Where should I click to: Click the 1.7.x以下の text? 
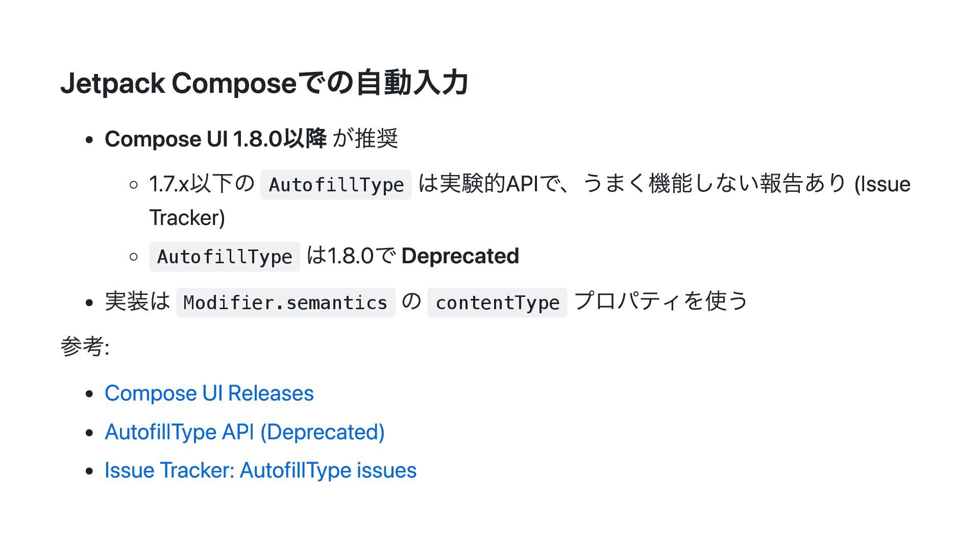[x=202, y=184]
